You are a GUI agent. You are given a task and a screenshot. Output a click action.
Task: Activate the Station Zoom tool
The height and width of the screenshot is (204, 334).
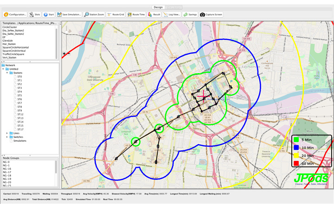[94, 15]
